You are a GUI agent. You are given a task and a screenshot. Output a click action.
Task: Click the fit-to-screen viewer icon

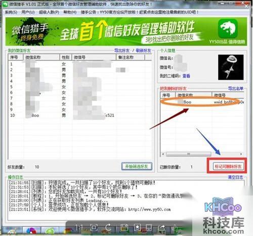click(x=94, y=228)
